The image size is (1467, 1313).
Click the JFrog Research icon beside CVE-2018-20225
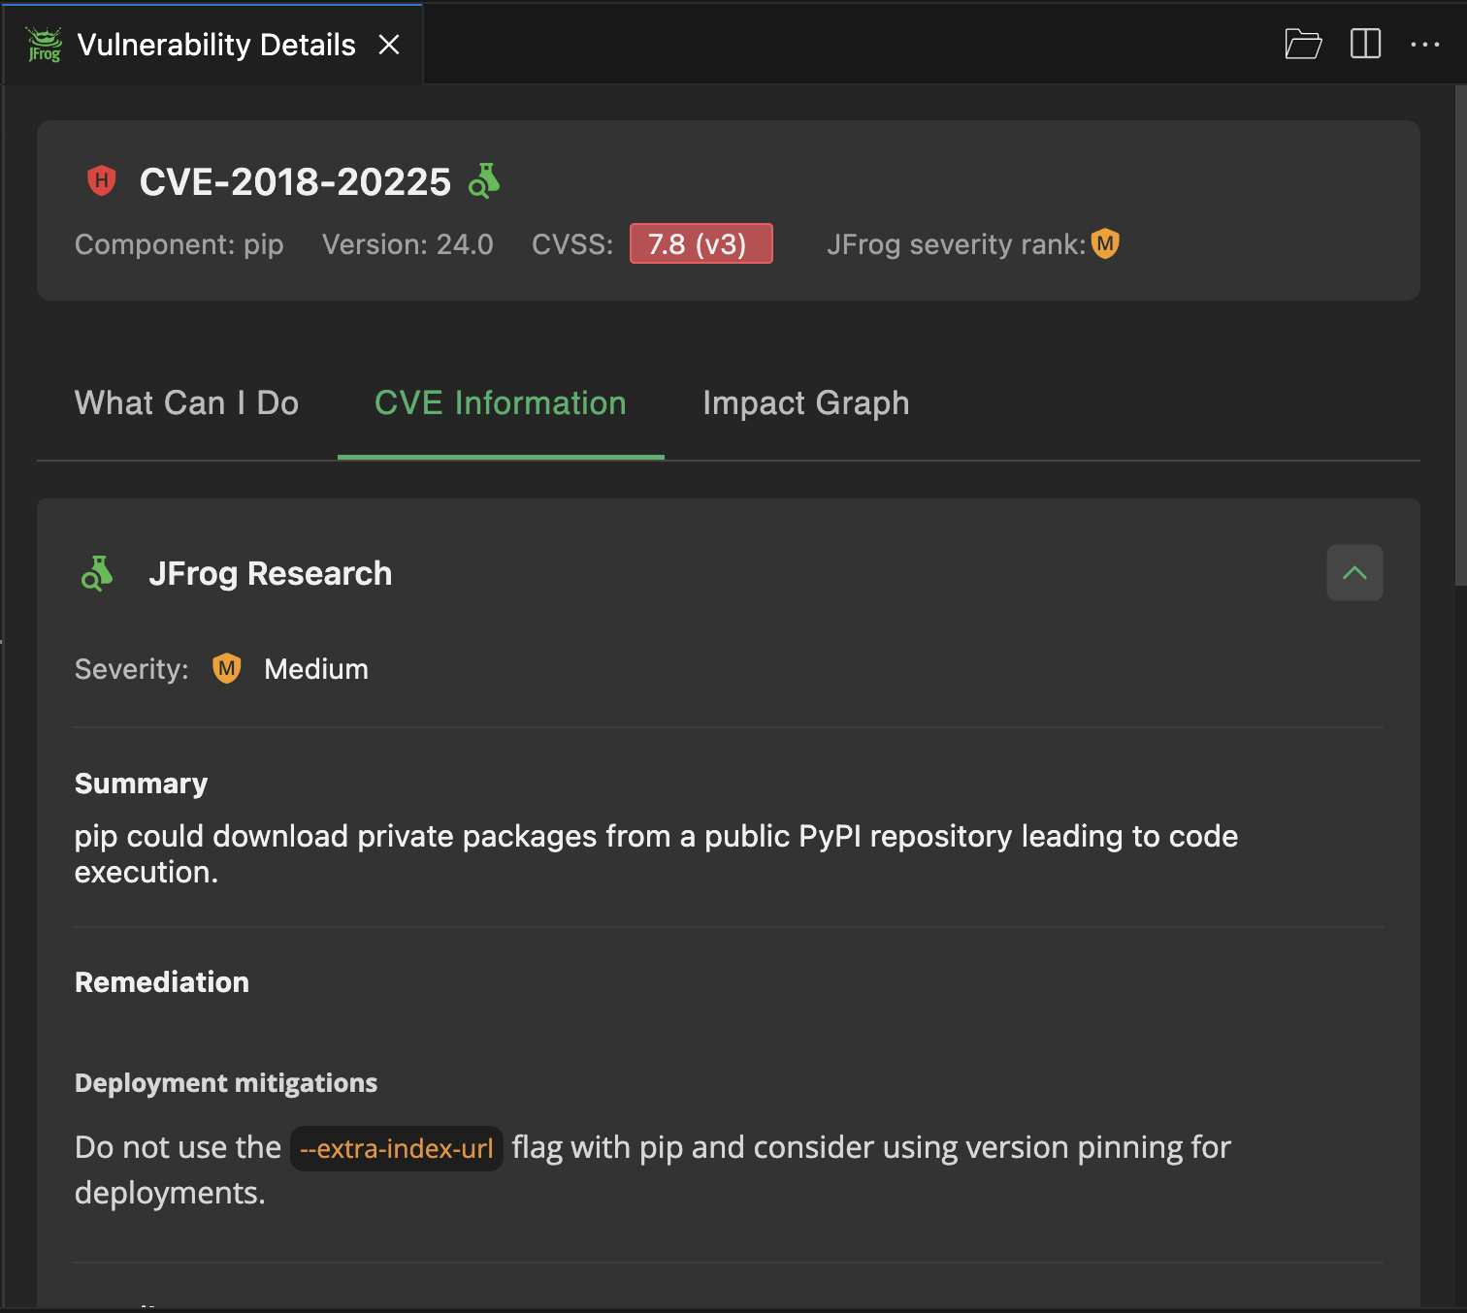484,180
